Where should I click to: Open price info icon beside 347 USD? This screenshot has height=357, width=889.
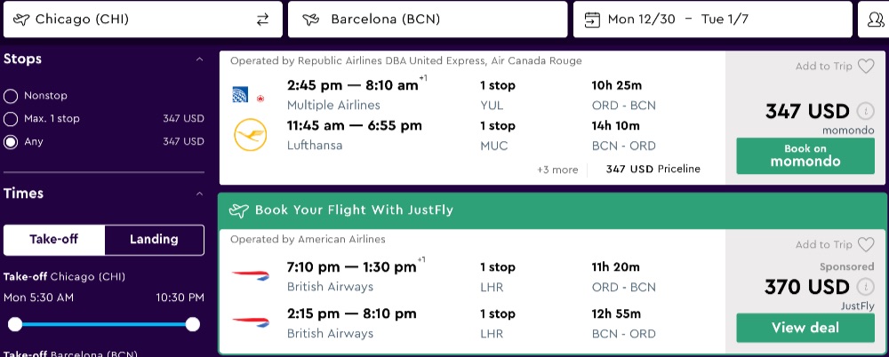click(x=865, y=112)
